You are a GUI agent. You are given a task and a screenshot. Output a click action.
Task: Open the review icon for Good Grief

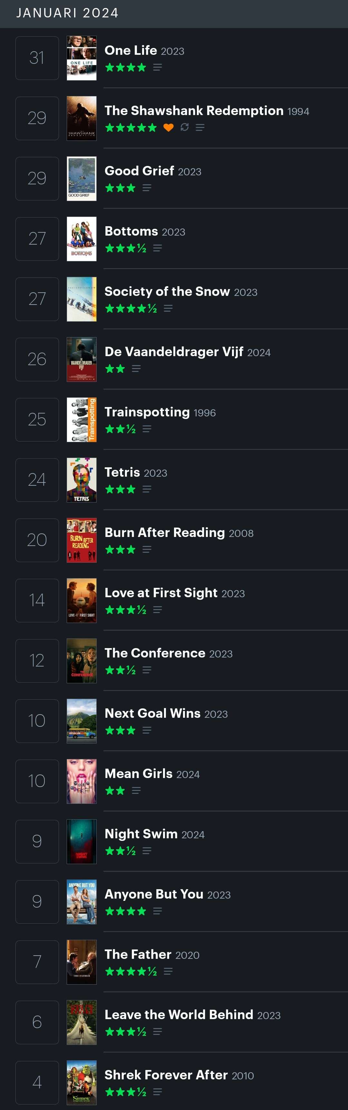pyautogui.click(x=147, y=188)
